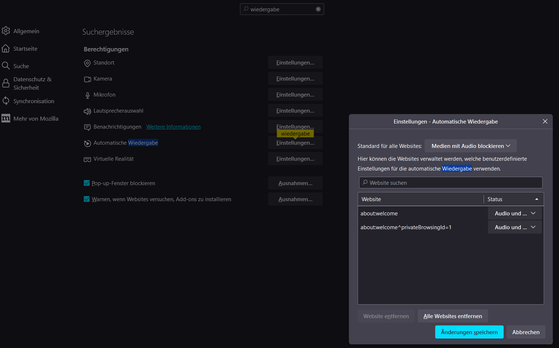
Task: Click Alle Websites entfernen
Action: pyautogui.click(x=453, y=316)
